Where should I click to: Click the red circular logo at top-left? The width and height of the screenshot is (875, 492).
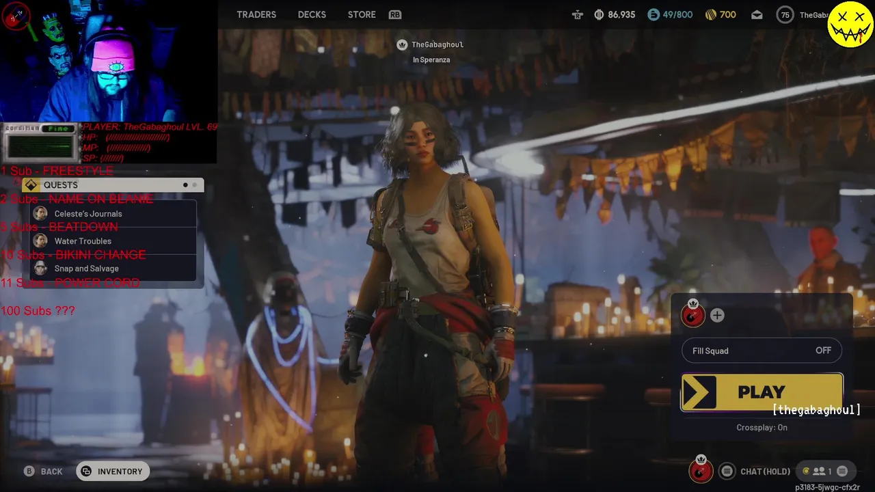point(16,16)
